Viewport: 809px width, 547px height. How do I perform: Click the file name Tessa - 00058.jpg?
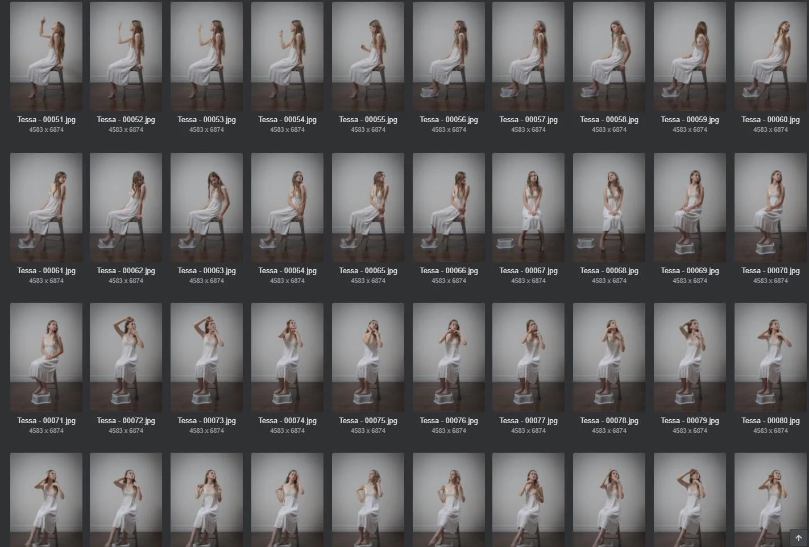609,120
